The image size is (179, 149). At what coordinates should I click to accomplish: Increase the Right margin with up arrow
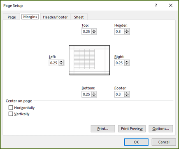point(127,62)
